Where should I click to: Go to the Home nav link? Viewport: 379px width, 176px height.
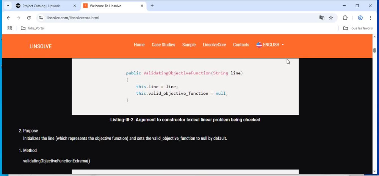pos(139,45)
